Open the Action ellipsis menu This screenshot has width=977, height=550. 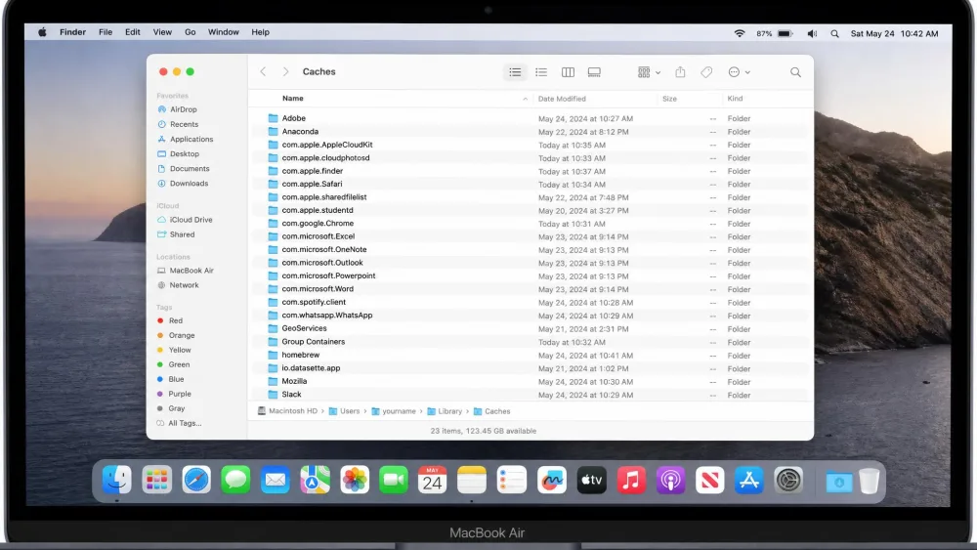[x=739, y=72]
